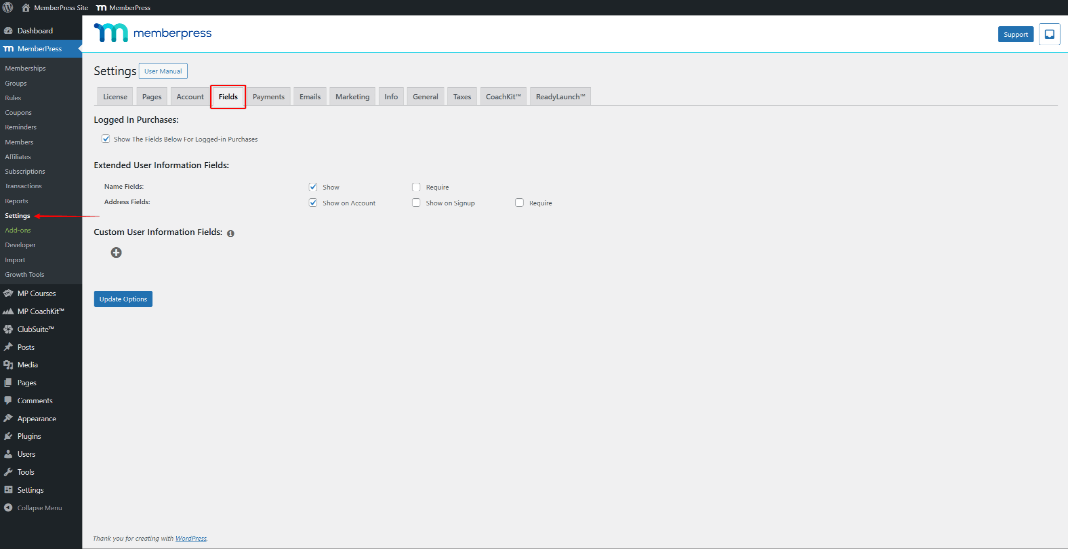Viewport: 1068px width, 549px height.
Task: Open MP Courses from the sidebar
Action: (x=36, y=293)
